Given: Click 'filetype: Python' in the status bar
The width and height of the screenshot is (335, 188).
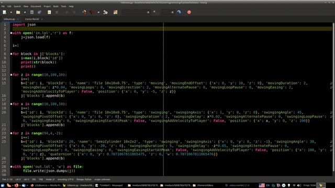Looking at the screenshot, I should (84, 180).
